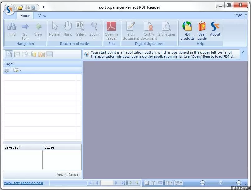Click the open folder quick access icon
The image size is (251, 190).
pos(20,7)
